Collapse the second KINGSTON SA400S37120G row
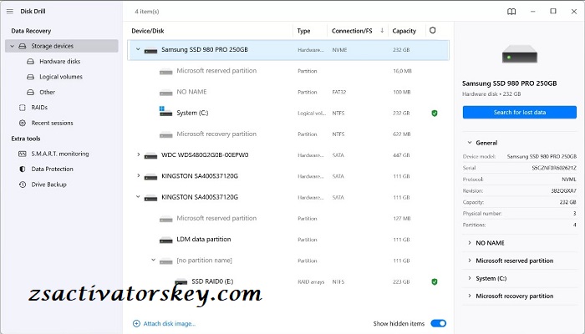The height and width of the screenshot is (334, 585). point(138,196)
